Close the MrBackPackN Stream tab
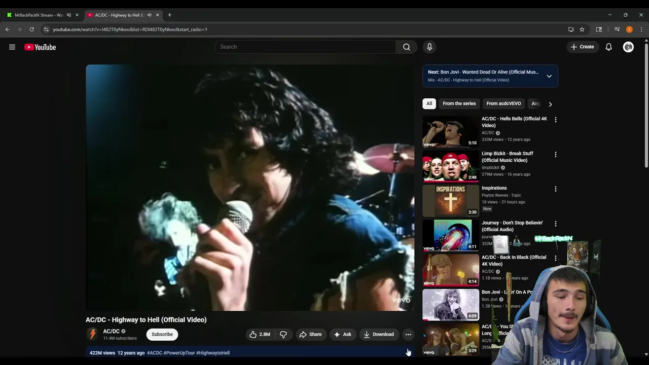 click(77, 15)
